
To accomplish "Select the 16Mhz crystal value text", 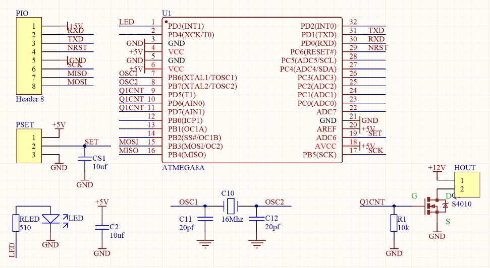I will [232, 219].
